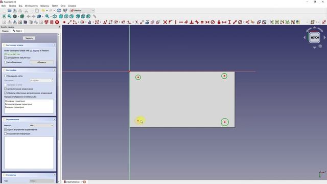Image resolution: width=327 pixels, height=184 pixels.
Task: Apply the Angle constraint
Action: click(247, 22)
